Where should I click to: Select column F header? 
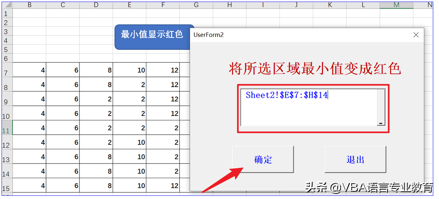click(x=163, y=5)
